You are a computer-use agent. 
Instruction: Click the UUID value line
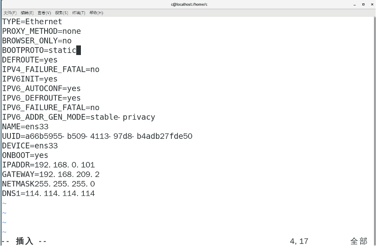96,136
